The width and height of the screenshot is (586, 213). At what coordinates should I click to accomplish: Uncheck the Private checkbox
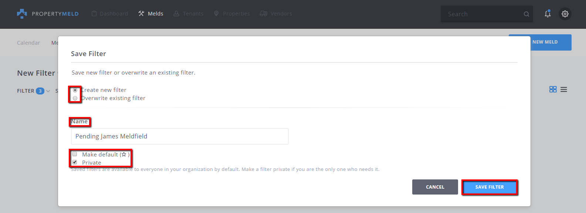[x=75, y=162]
